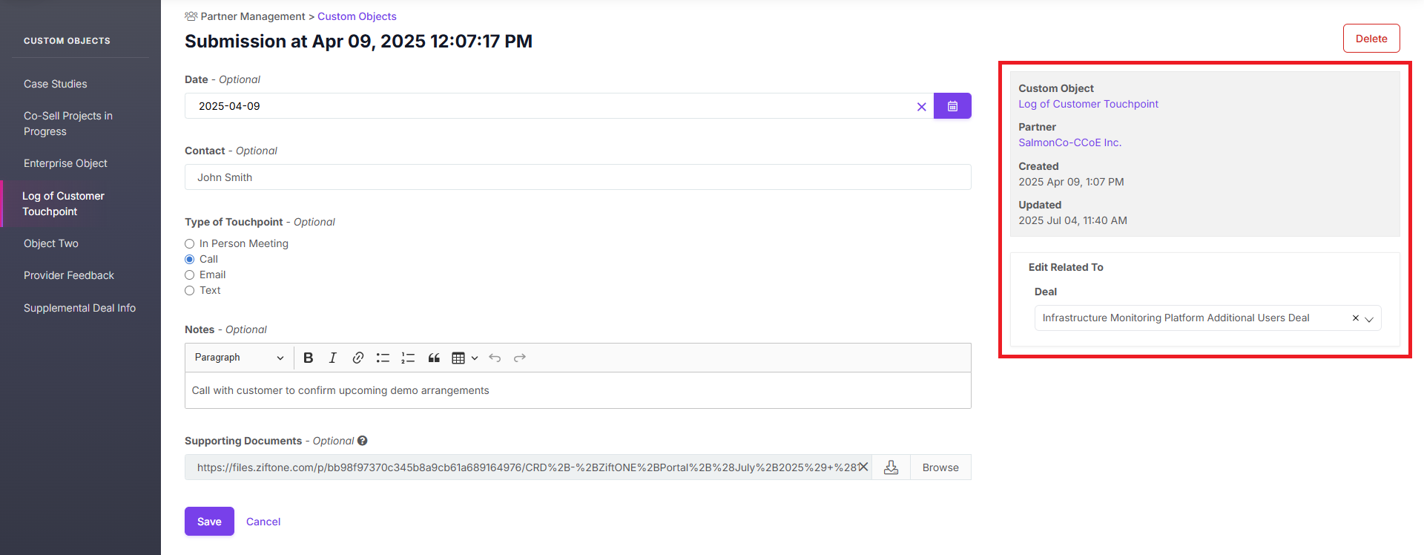Insert a link in Notes editor
The height and width of the screenshot is (555, 1424).
tap(357, 358)
